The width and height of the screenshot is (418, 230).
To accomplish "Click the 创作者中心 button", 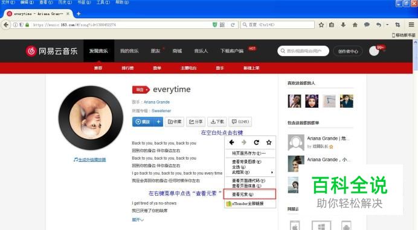I will coord(348,51).
